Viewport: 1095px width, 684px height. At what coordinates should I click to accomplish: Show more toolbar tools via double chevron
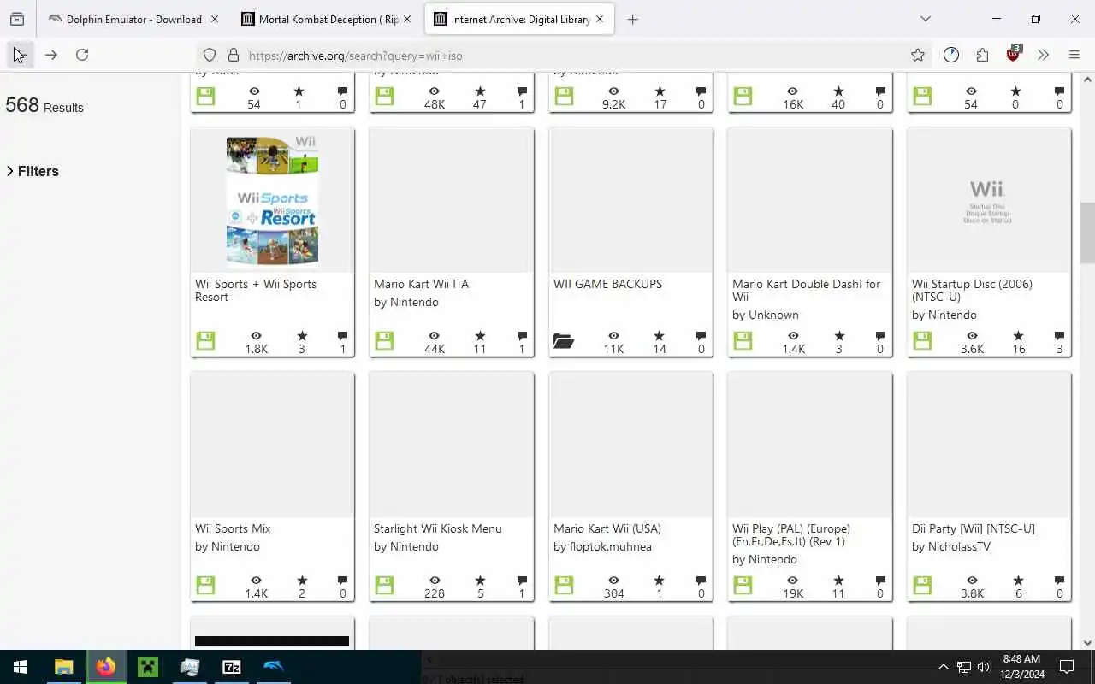pyautogui.click(x=1043, y=55)
